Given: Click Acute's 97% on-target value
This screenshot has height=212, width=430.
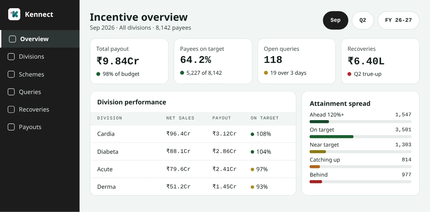Looking at the screenshot, I should pyautogui.click(x=262, y=169).
